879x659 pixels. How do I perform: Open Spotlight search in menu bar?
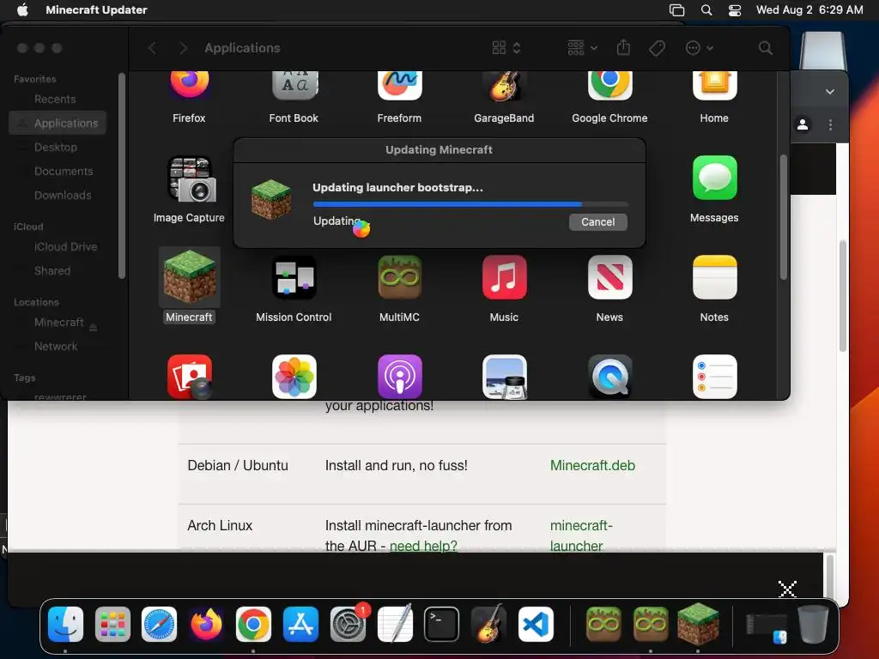point(706,10)
